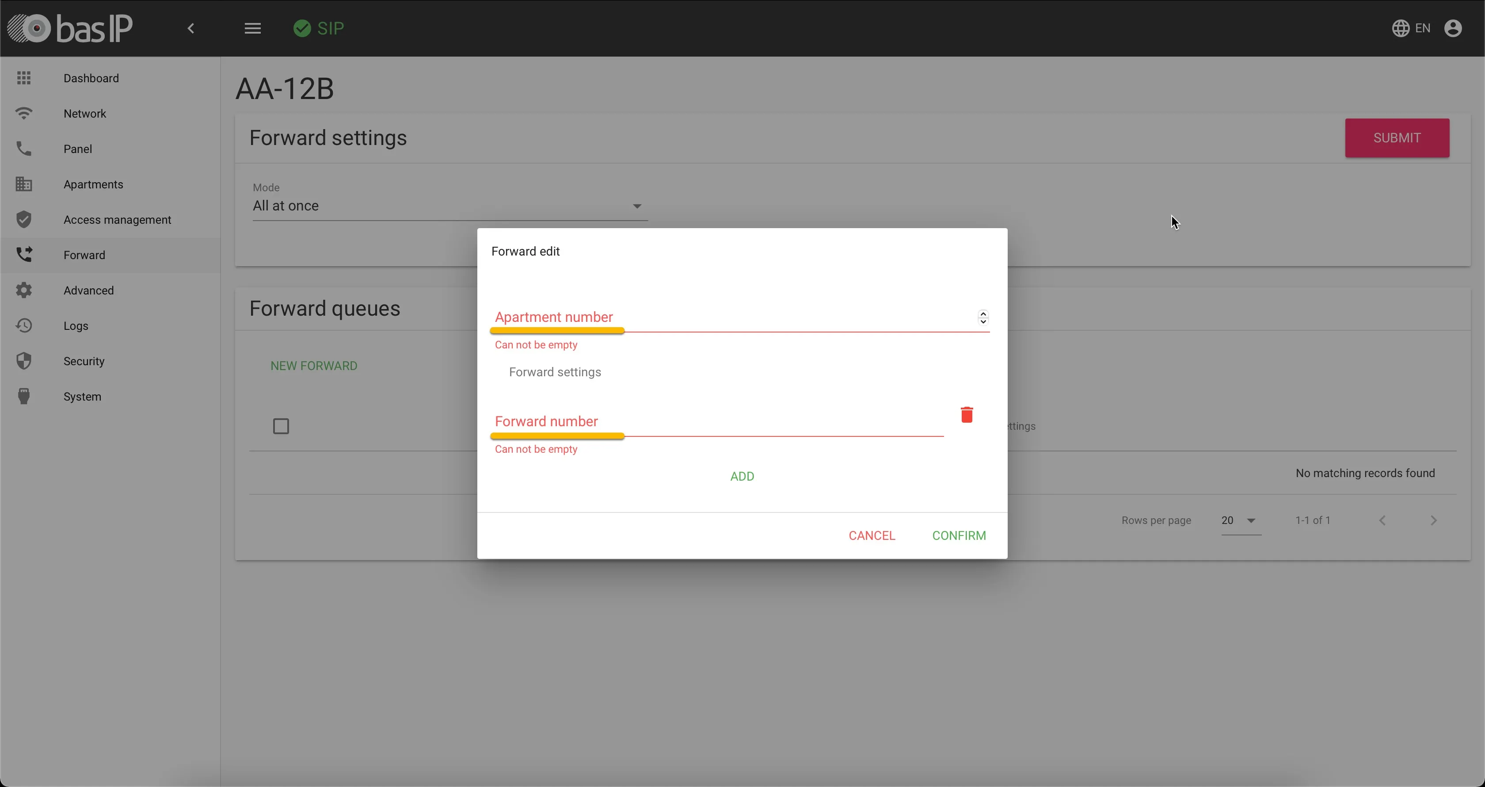Open Access management menu item
The image size is (1485, 787).
click(110, 220)
